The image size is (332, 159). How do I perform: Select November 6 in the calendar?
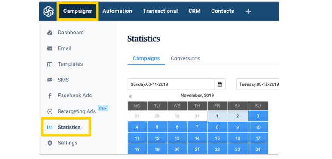pos(177,127)
